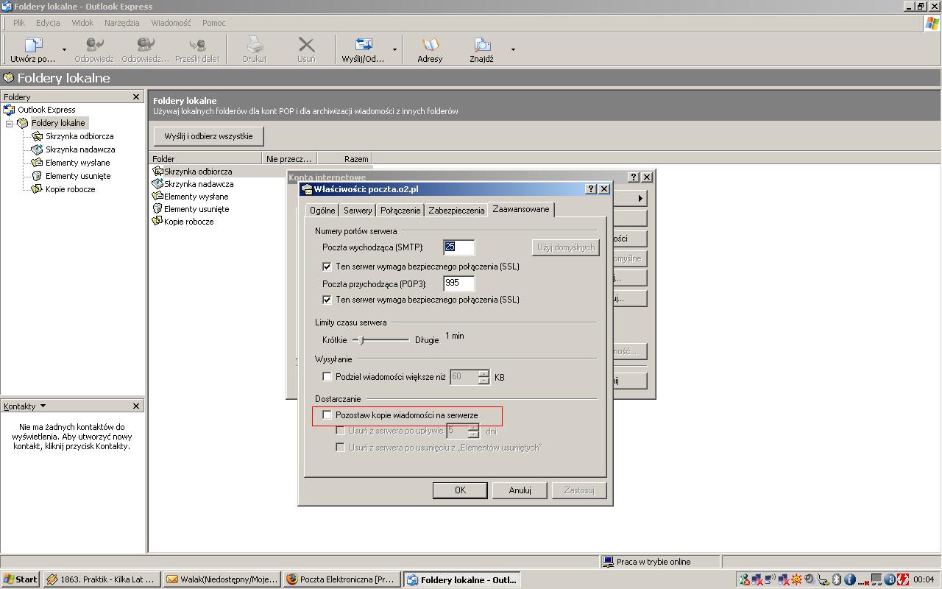
Task: Switch to Poczta Elektroniczna taskbar window
Action: pyautogui.click(x=343, y=579)
